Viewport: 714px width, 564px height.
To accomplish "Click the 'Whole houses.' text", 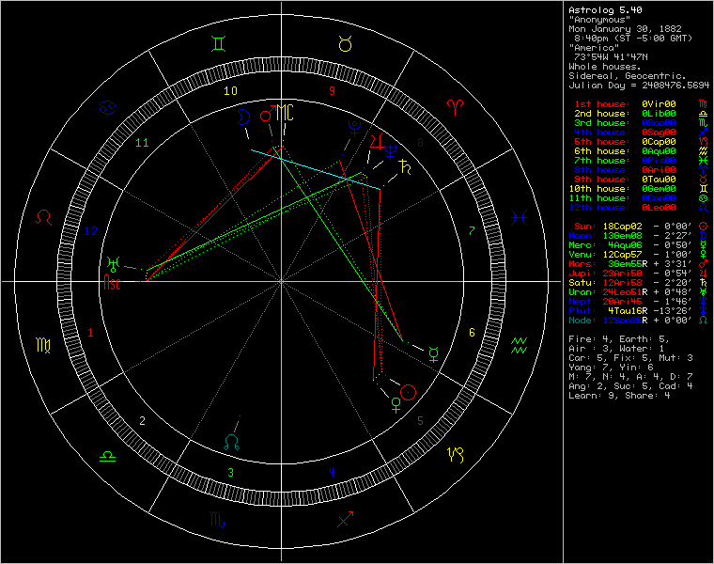I will tap(605, 67).
